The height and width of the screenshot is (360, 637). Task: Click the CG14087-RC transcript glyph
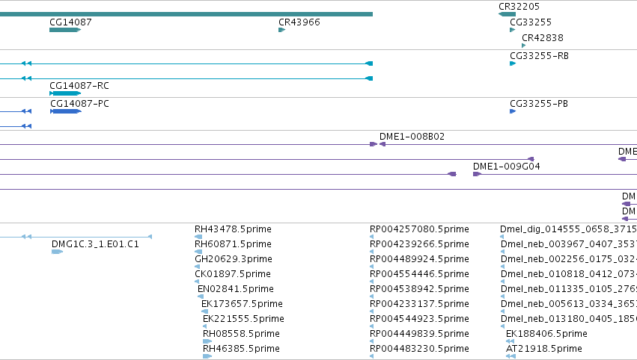pos(65,93)
